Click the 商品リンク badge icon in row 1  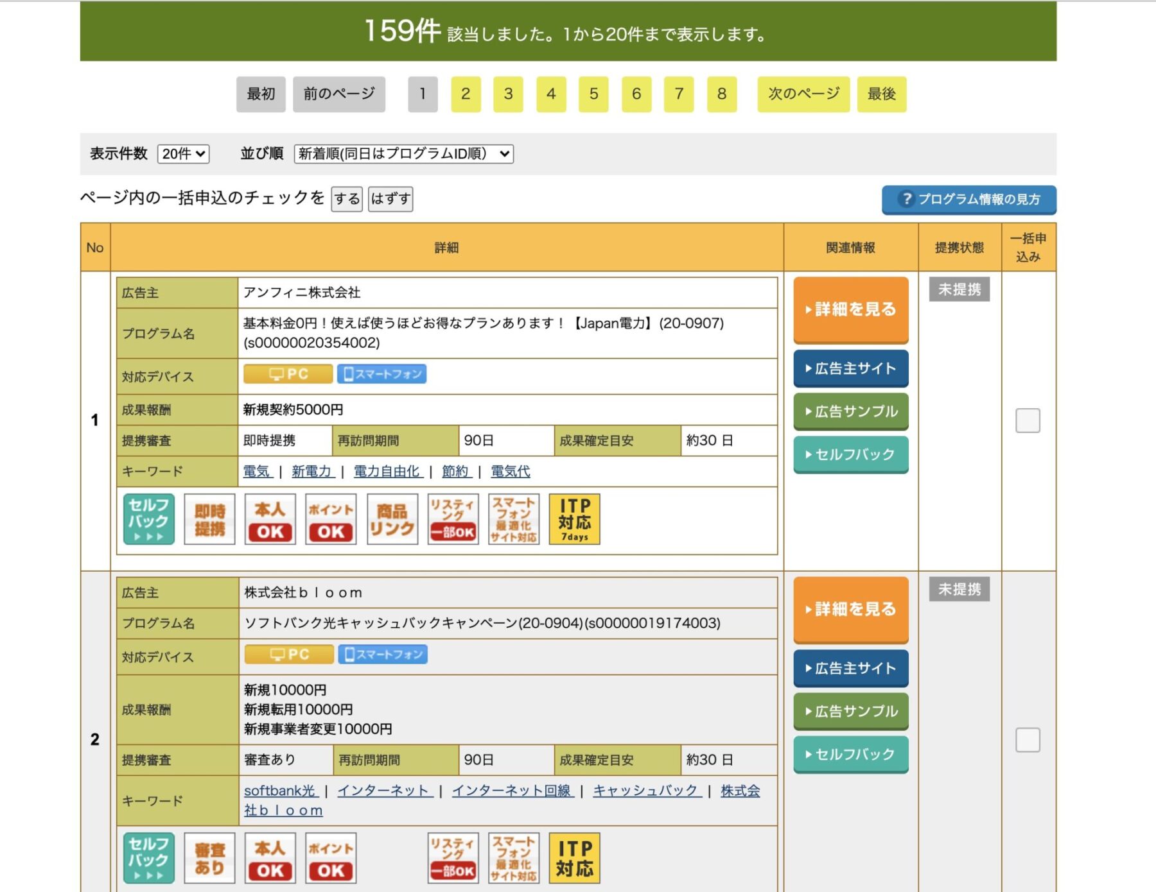392,519
